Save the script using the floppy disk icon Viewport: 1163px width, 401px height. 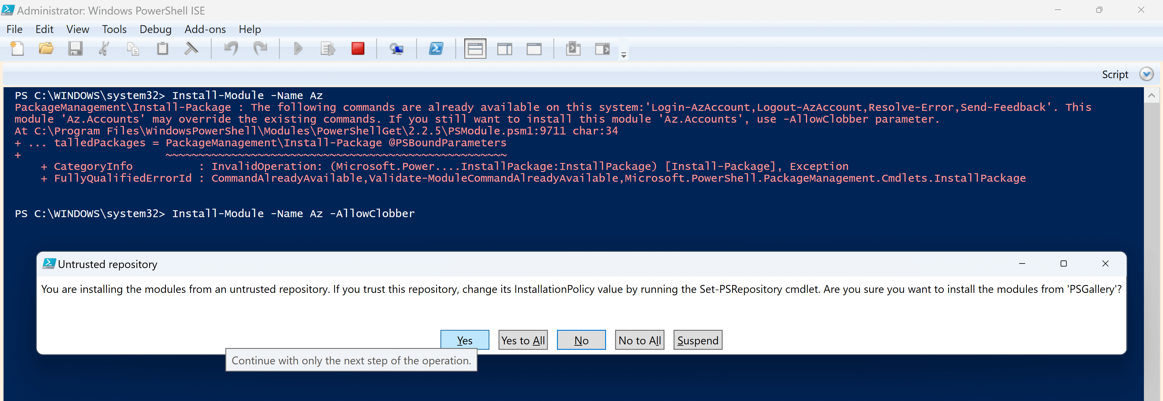click(x=75, y=48)
